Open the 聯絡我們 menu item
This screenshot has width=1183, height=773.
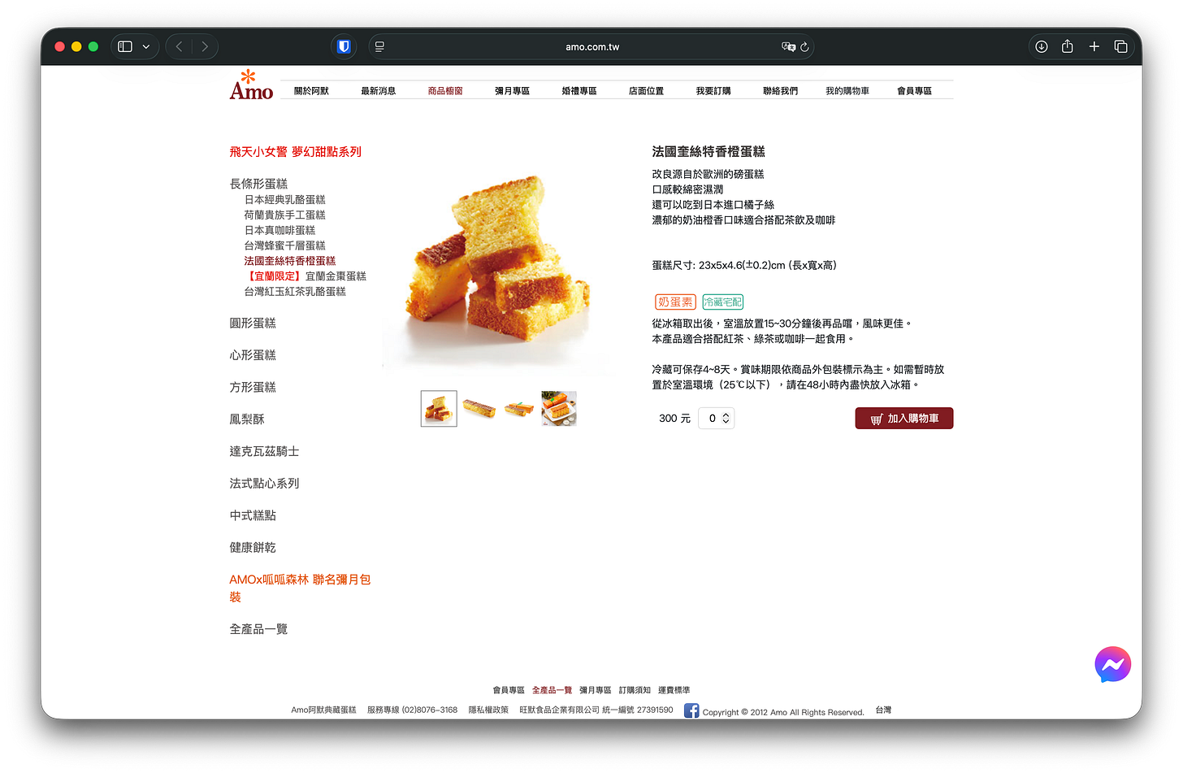(x=781, y=91)
